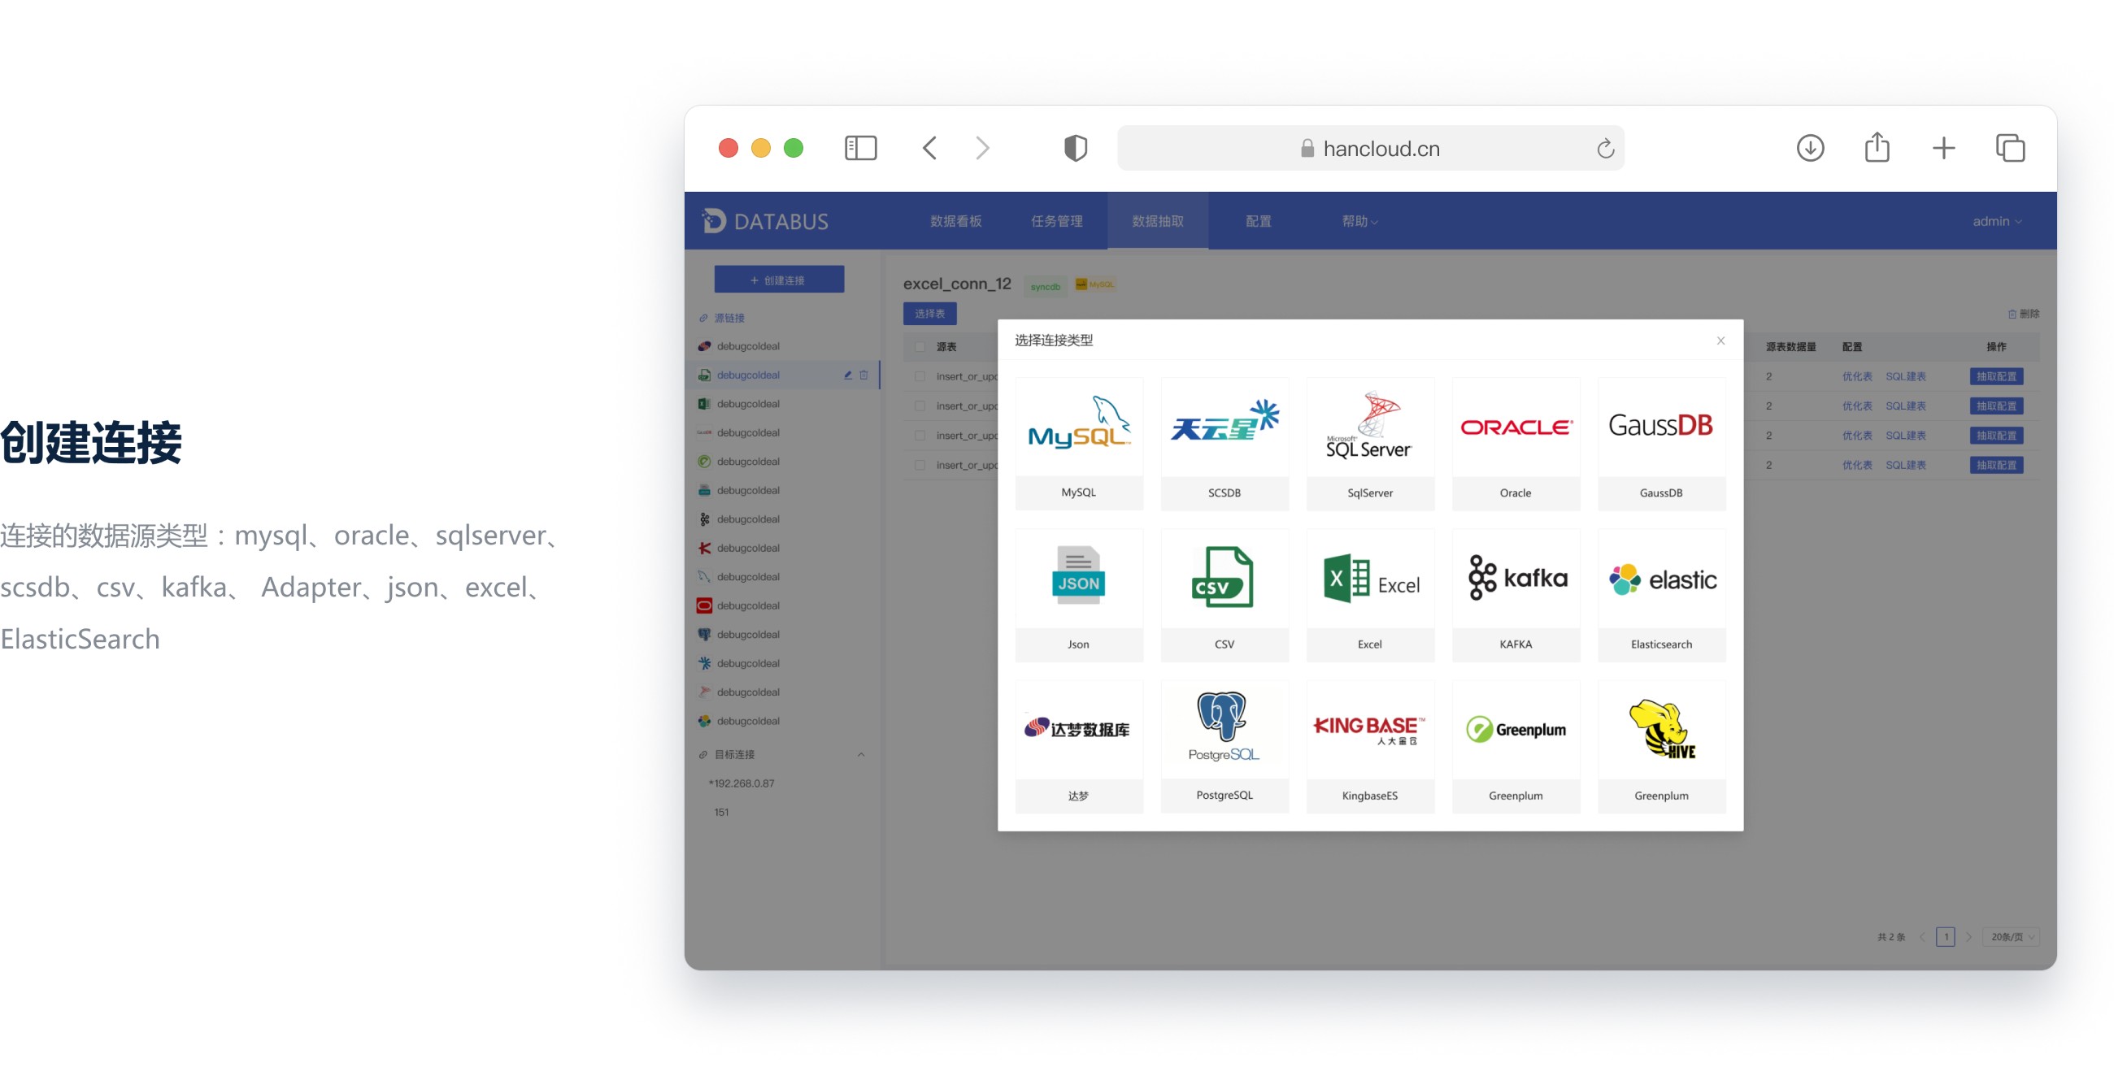Screen dimensions: 2114x1076
Task: Choose the KingbaseES connection card
Action: 1370,747
